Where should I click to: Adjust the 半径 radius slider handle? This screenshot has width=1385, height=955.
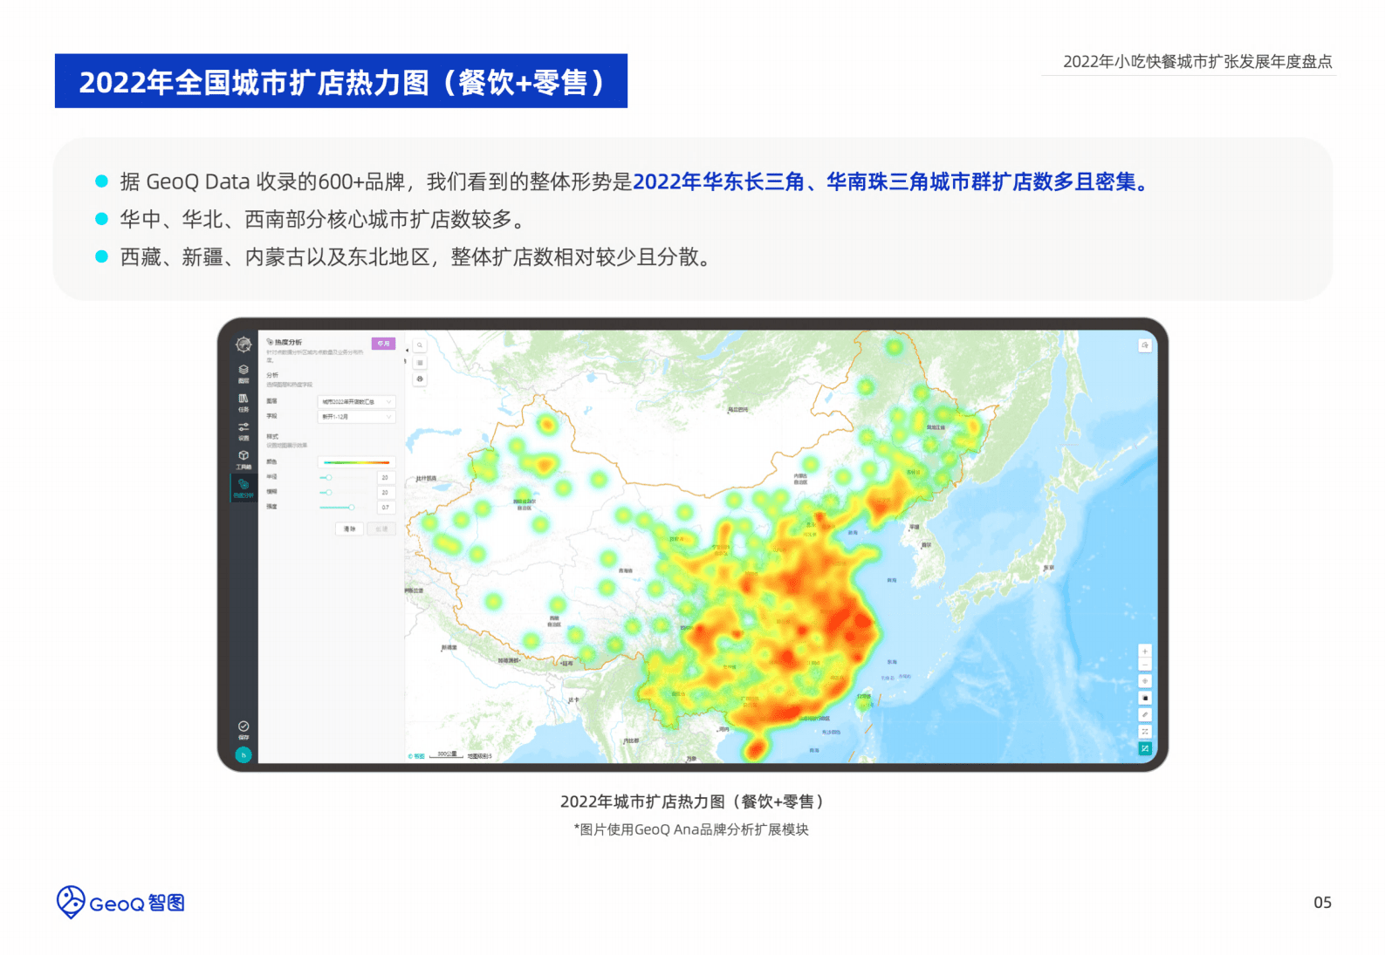click(328, 478)
